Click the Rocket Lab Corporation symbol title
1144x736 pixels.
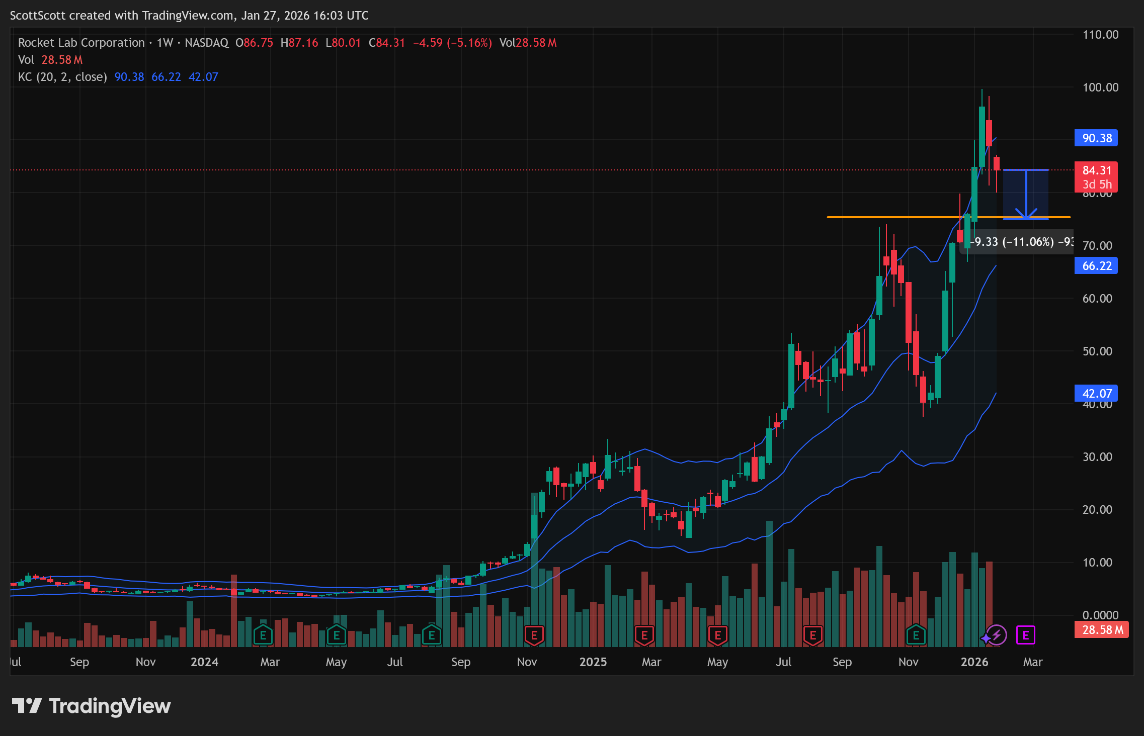coord(81,43)
